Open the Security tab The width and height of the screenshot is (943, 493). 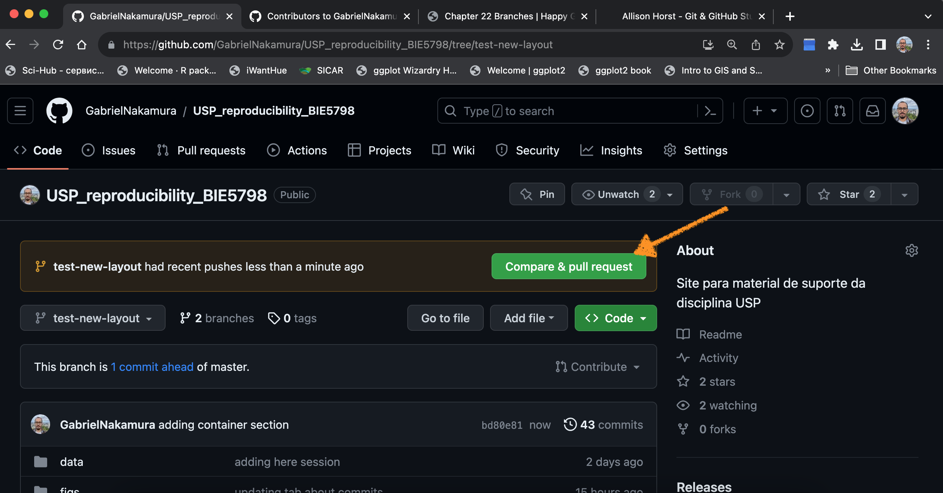pyautogui.click(x=527, y=150)
